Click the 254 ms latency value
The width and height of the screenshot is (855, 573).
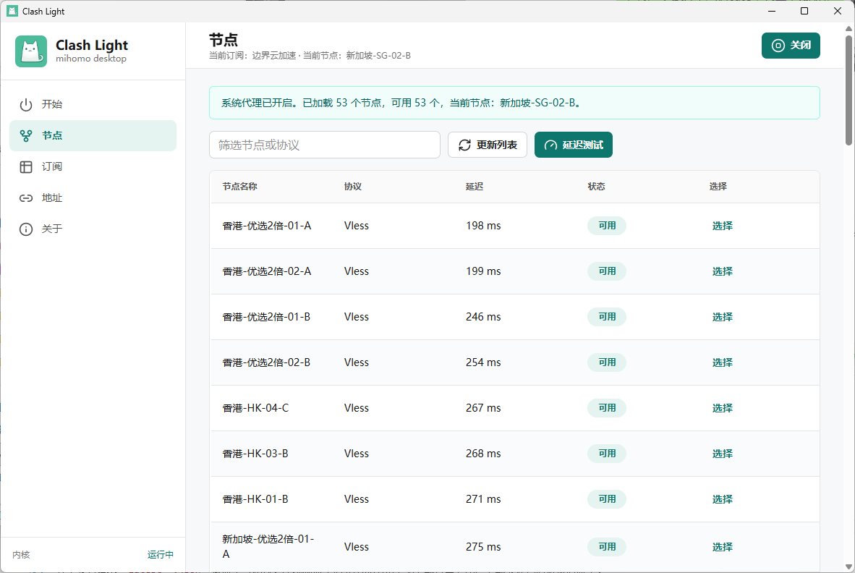[483, 362]
